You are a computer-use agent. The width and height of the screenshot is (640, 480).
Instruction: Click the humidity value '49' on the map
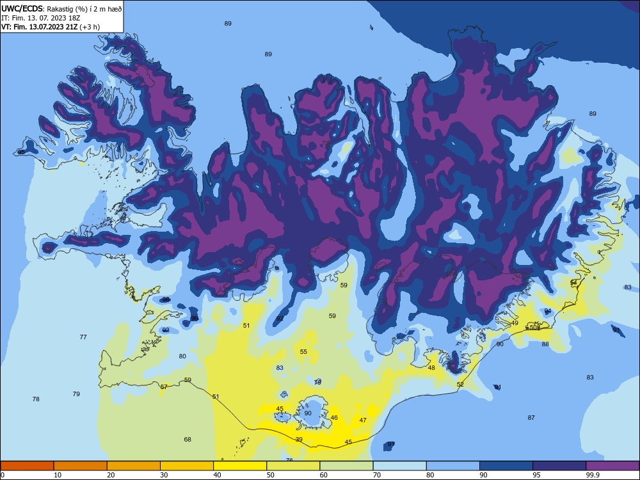(x=515, y=323)
